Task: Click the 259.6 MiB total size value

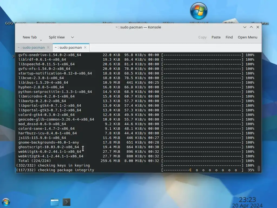Action: click(110, 161)
